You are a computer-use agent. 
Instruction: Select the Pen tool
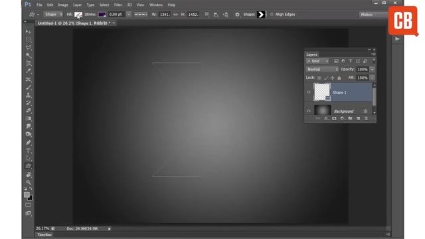28,143
